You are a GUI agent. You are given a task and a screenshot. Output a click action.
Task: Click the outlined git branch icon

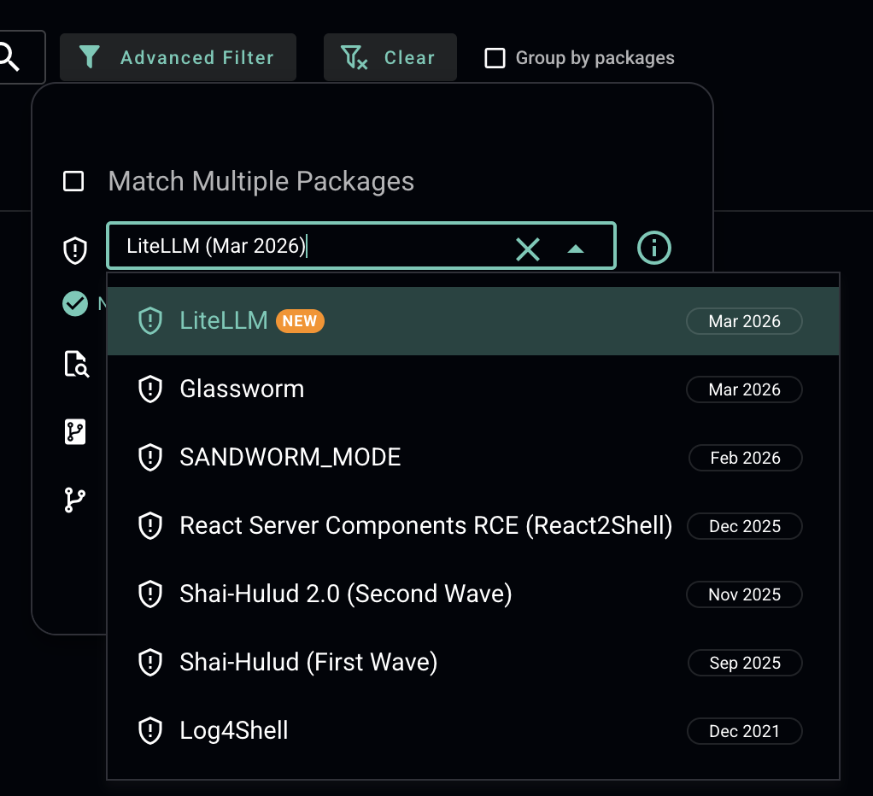click(x=74, y=500)
